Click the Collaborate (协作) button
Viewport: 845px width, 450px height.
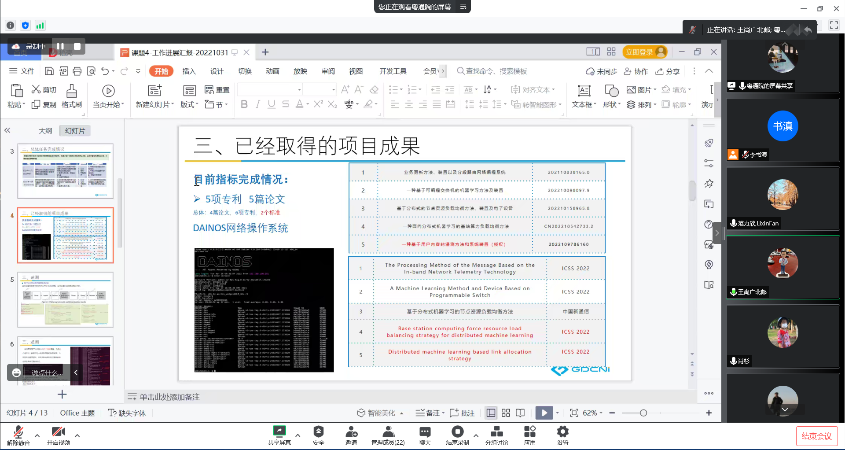click(x=636, y=71)
